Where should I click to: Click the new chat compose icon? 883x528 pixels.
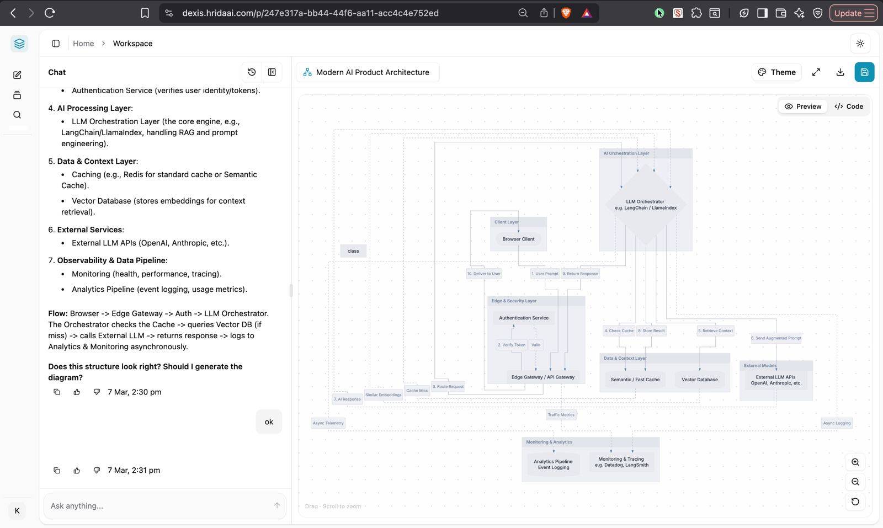pyautogui.click(x=17, y=75)
